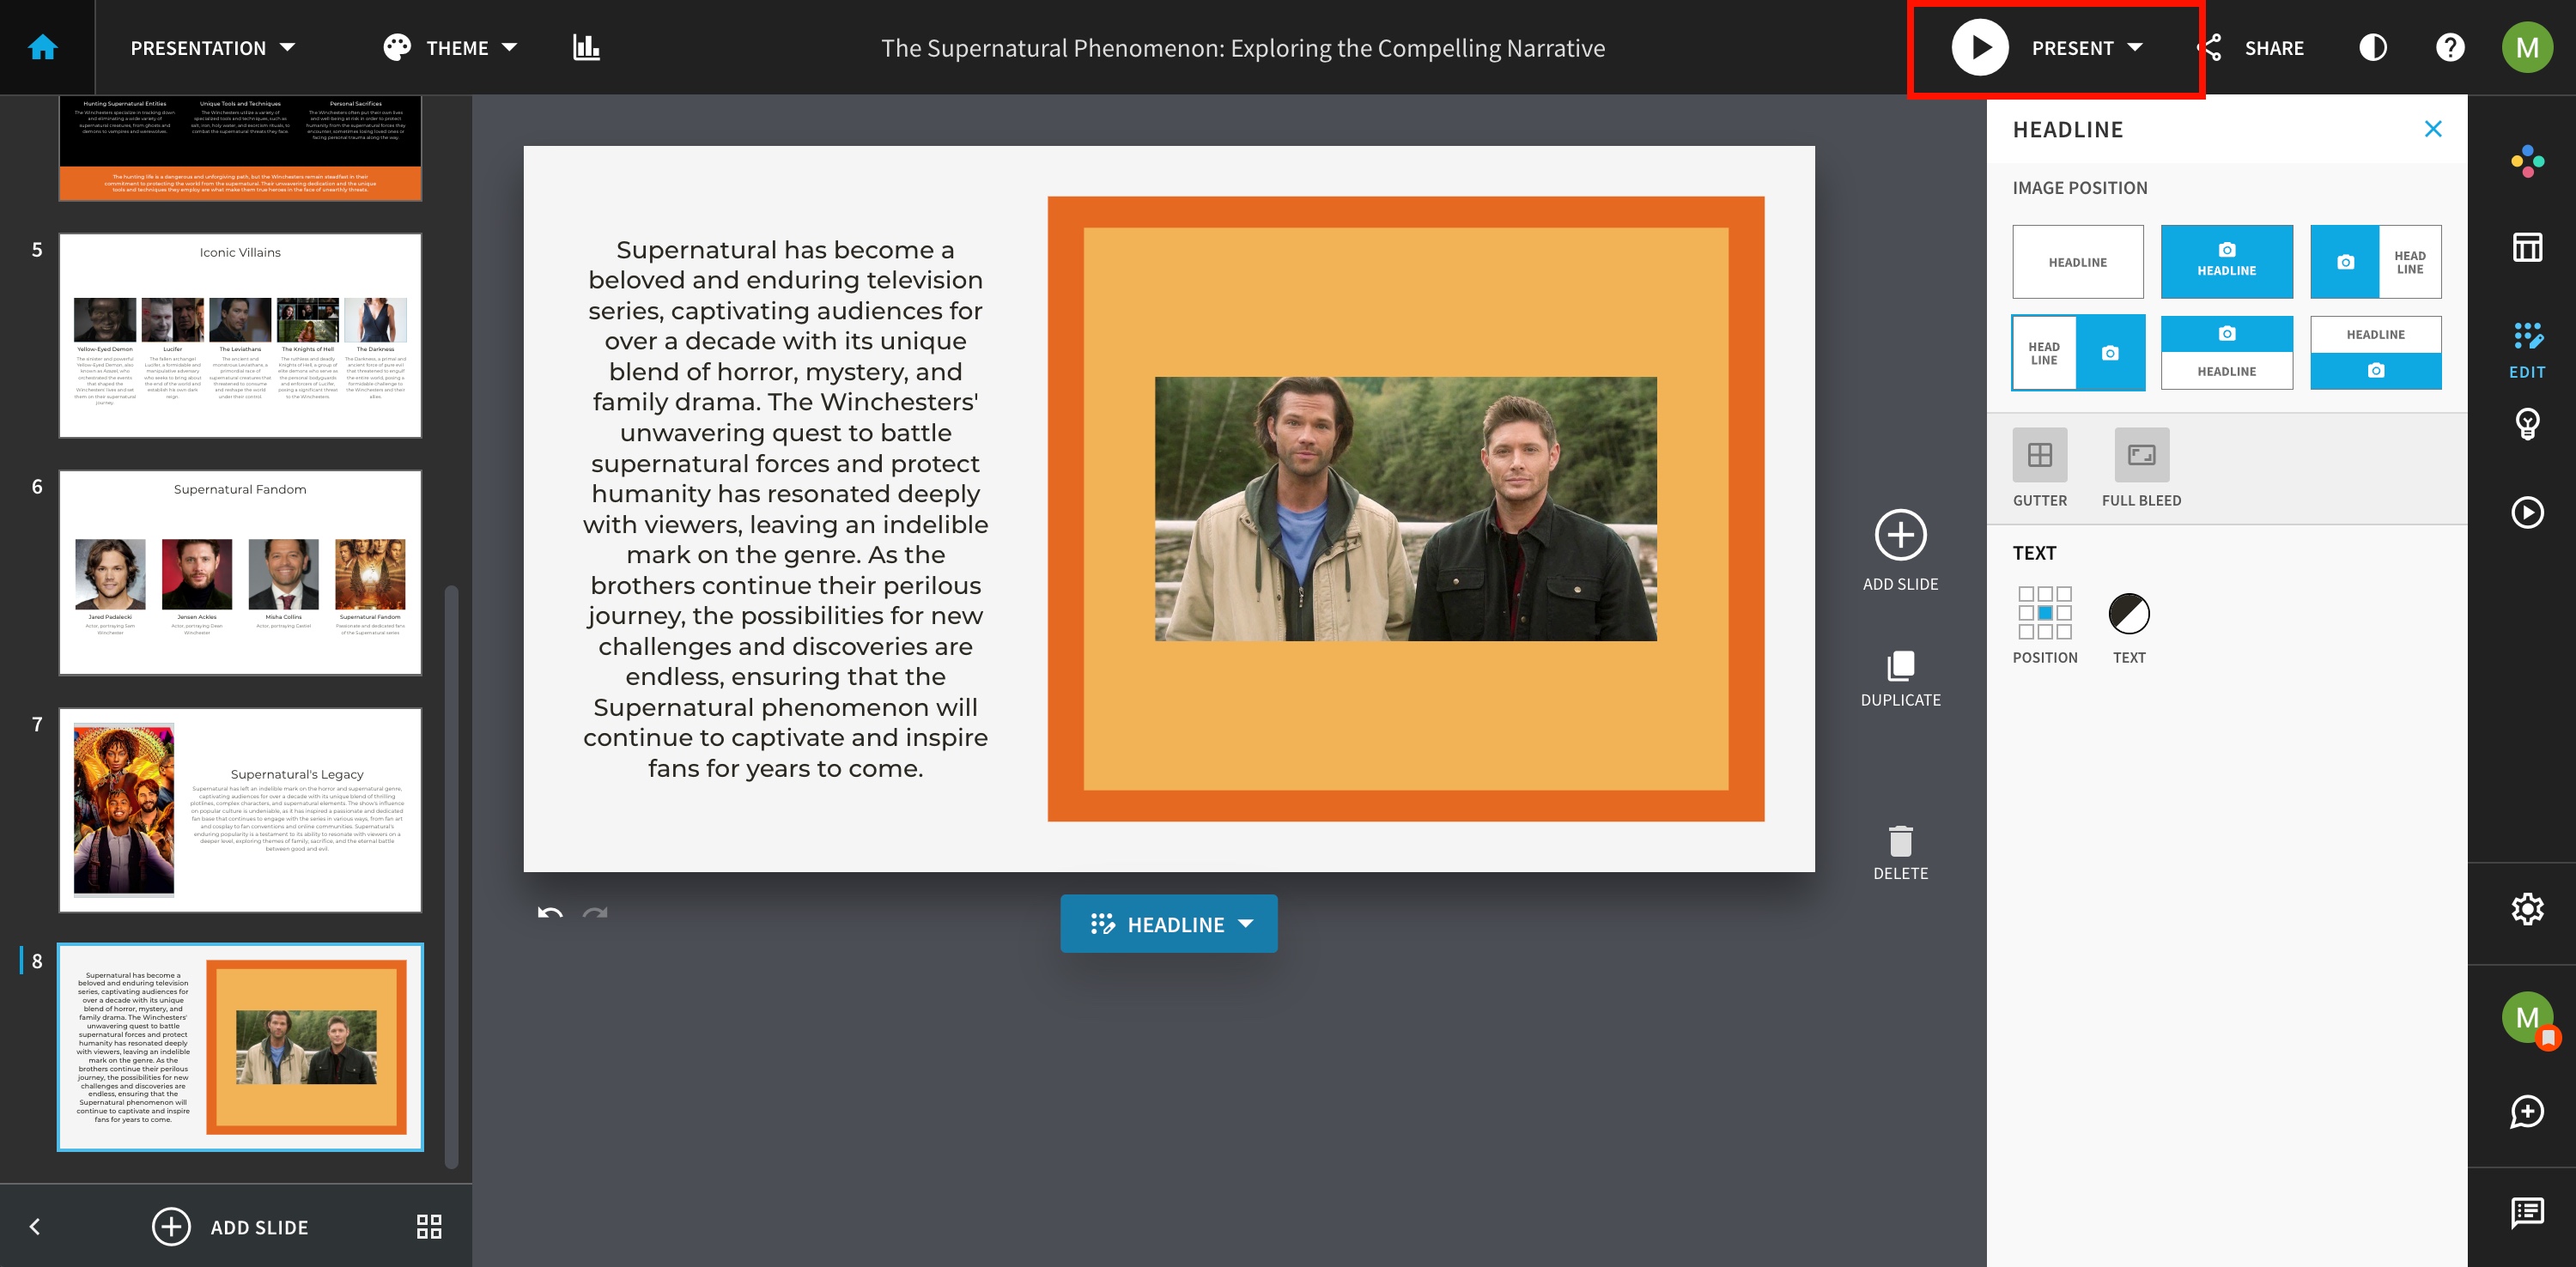This screenshot has height=1267, width=2576.
Task: Select the EDIT tool in right sidebar
Action: coord(2527,349)
